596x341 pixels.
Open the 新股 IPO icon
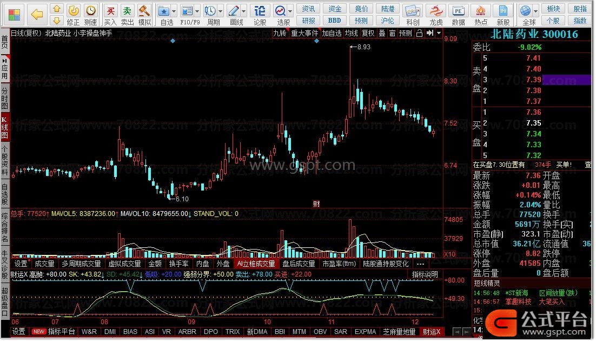[x=503, y=11]
